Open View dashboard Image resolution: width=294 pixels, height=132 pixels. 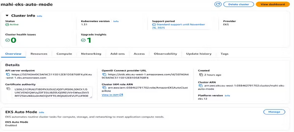coord(272,4)
